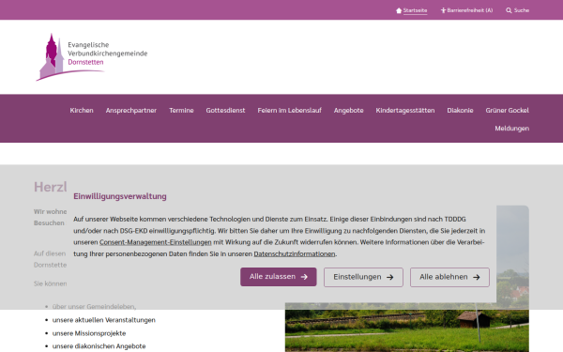Follow the Datenschutzinformationen link
Viewport: 563px width, 352px height.
(295, 254)
